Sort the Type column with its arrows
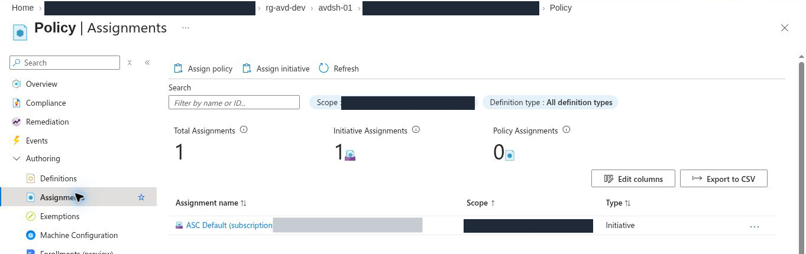Screen dimensions: 806x254 tap(627, 203)
